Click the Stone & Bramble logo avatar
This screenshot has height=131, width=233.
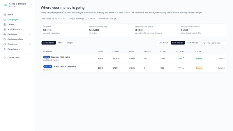[x=5, y=5]
